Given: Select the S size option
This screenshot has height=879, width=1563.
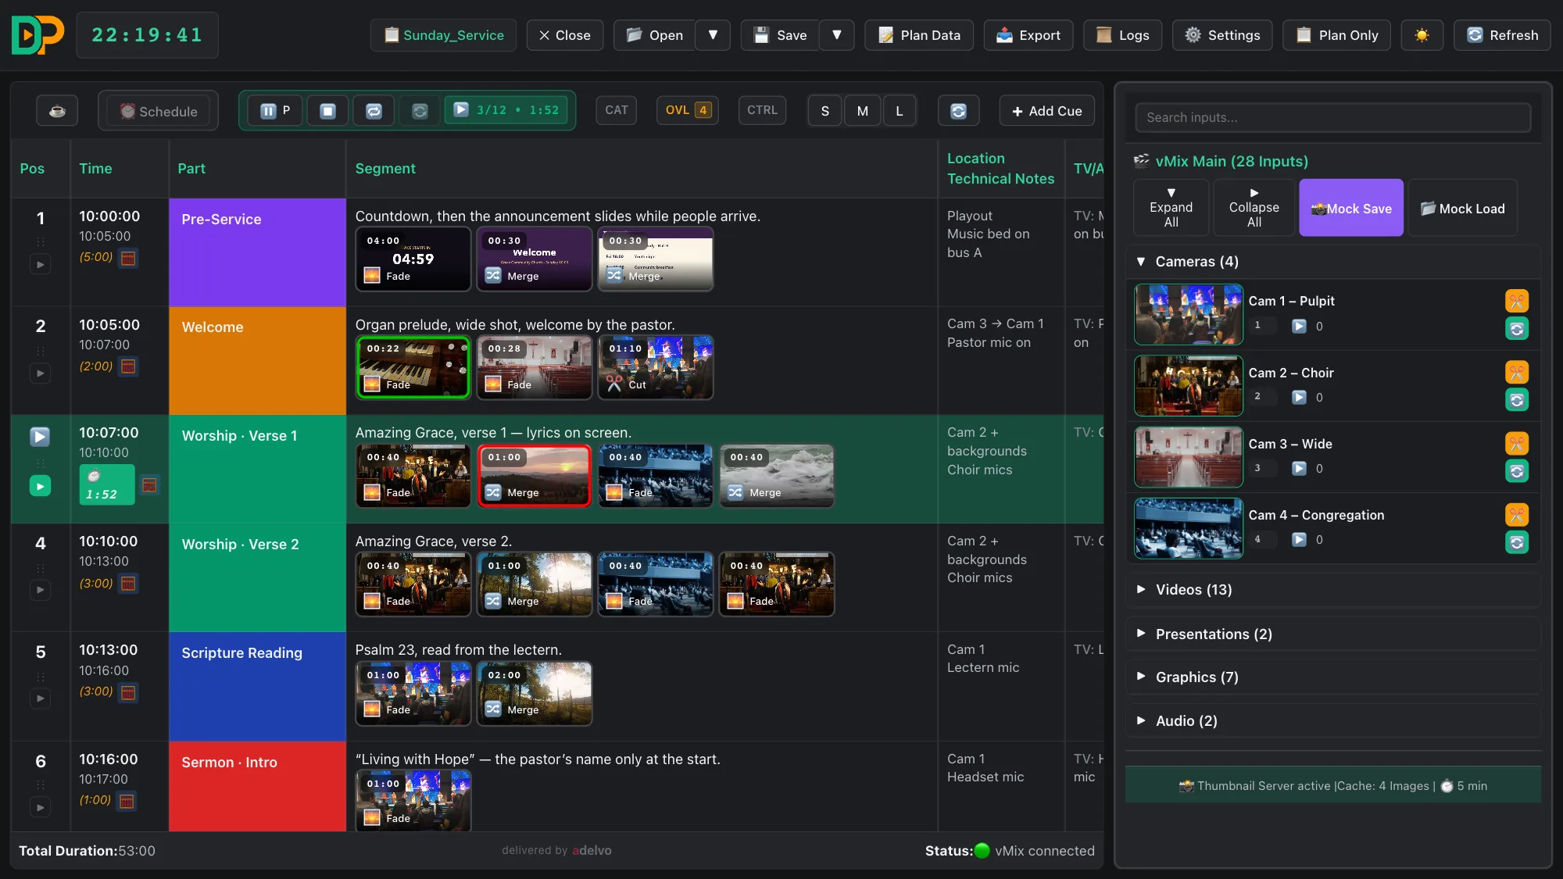Looking at the screenshot, I should tap(824, 111).
